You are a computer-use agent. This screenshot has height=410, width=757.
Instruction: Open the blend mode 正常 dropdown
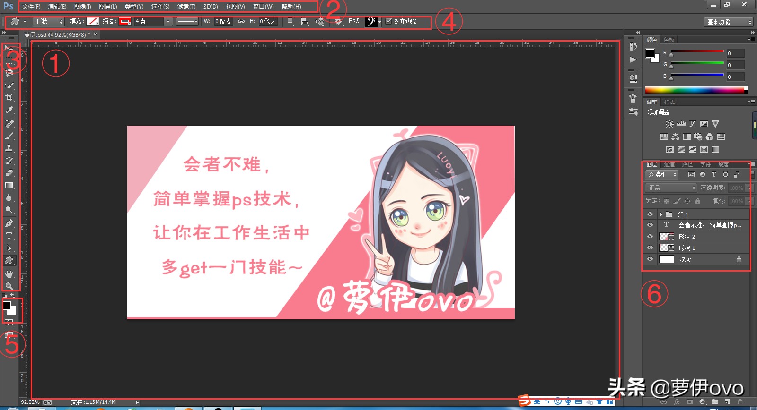coord(671,188)
